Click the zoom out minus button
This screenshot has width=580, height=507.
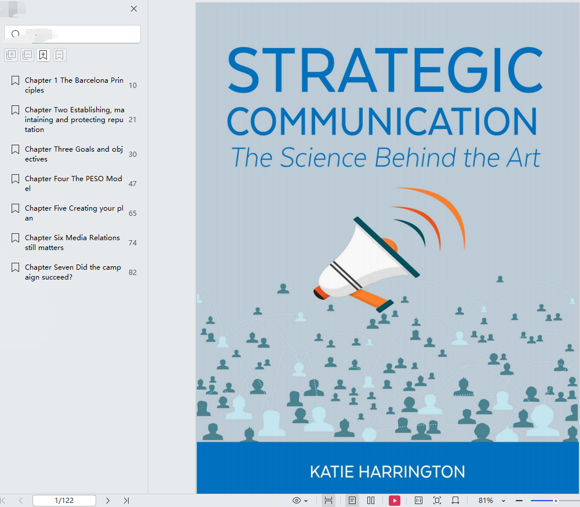[x=519, y=501]
